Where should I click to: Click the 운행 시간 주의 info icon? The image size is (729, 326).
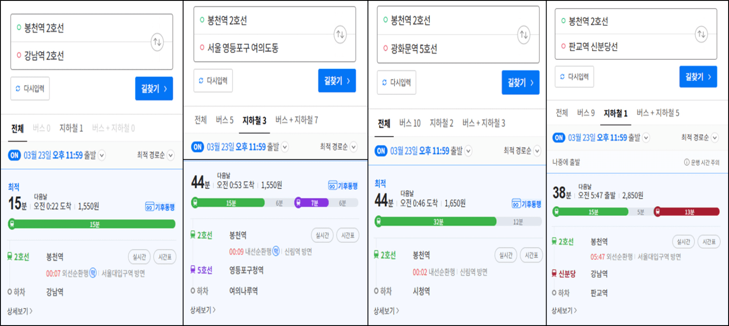coord(687,162)
